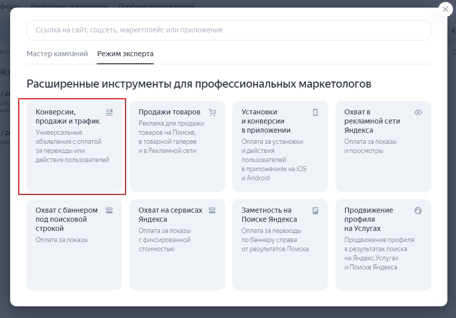The image size is (456, 318).
Task: Click the website link input field
Action: [x=228, y=30]
